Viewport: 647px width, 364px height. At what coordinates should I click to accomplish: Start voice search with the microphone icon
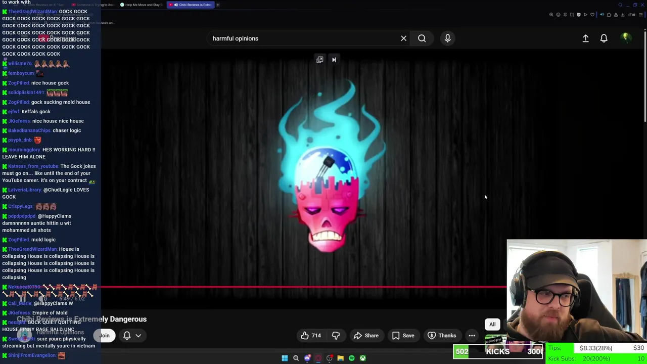point(447,38)
